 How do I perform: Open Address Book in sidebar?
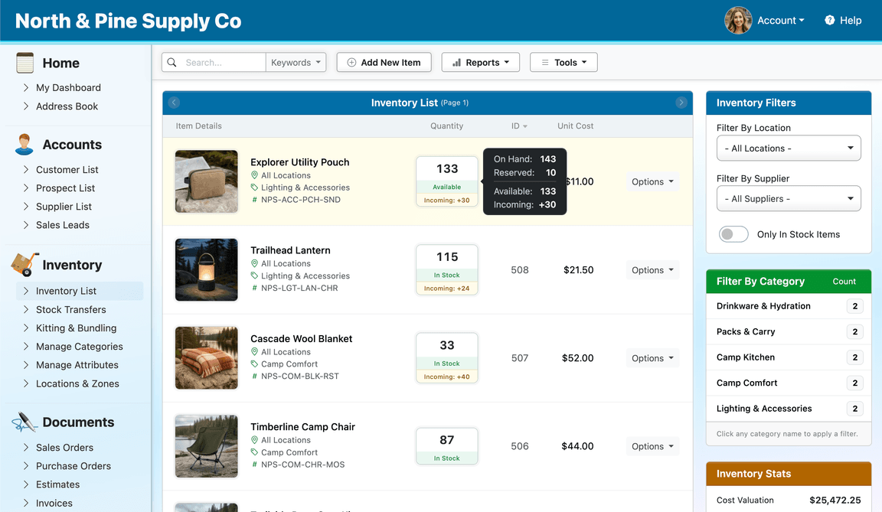67,106
